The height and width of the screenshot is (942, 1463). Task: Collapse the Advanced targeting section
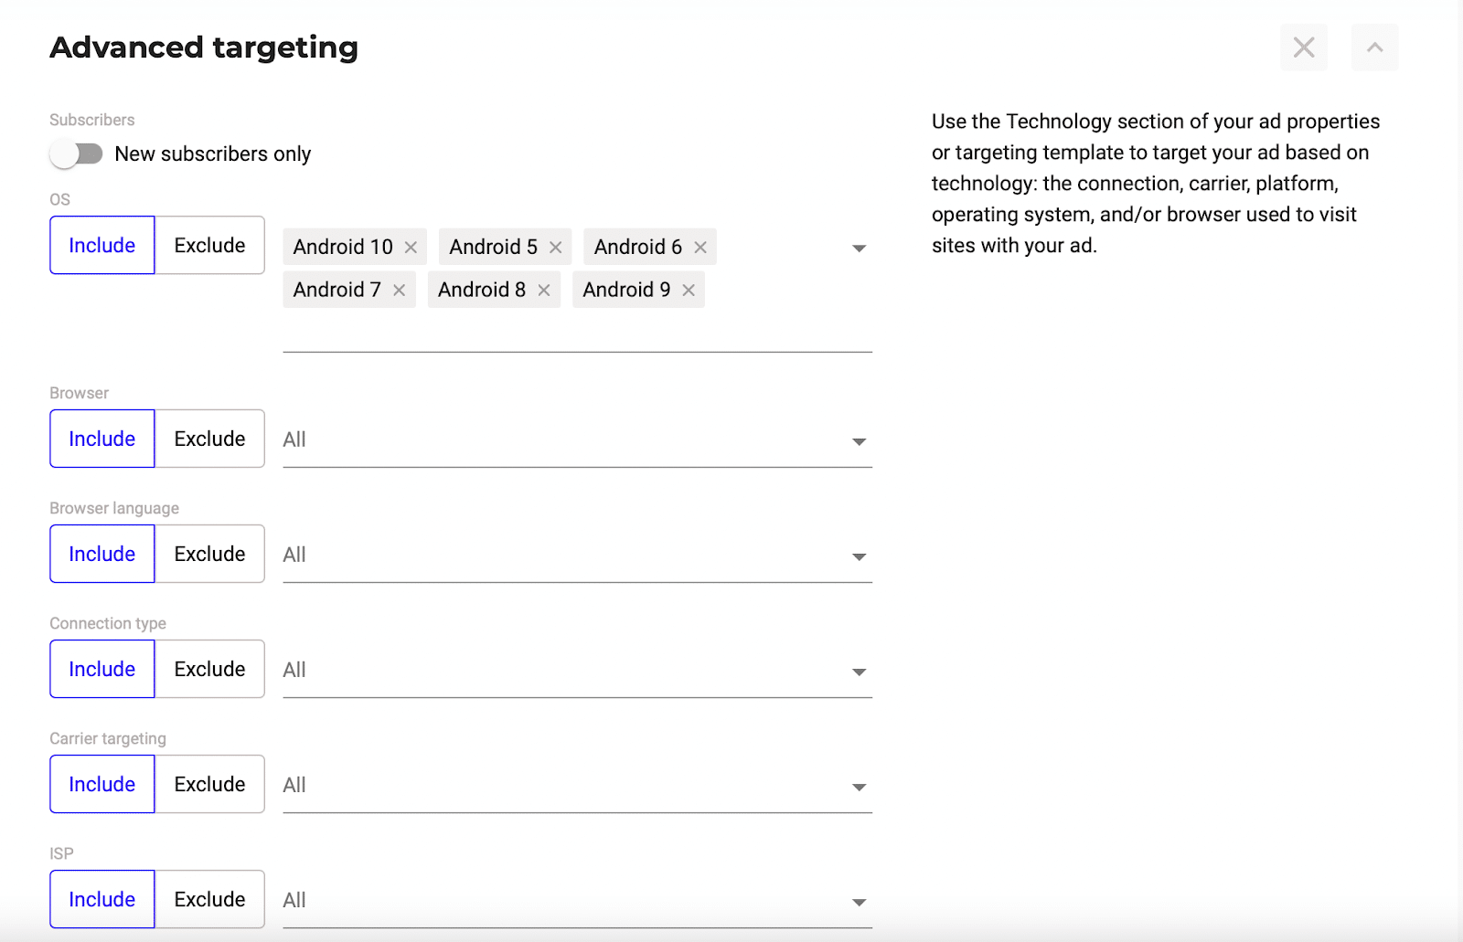pos(1375,47)
